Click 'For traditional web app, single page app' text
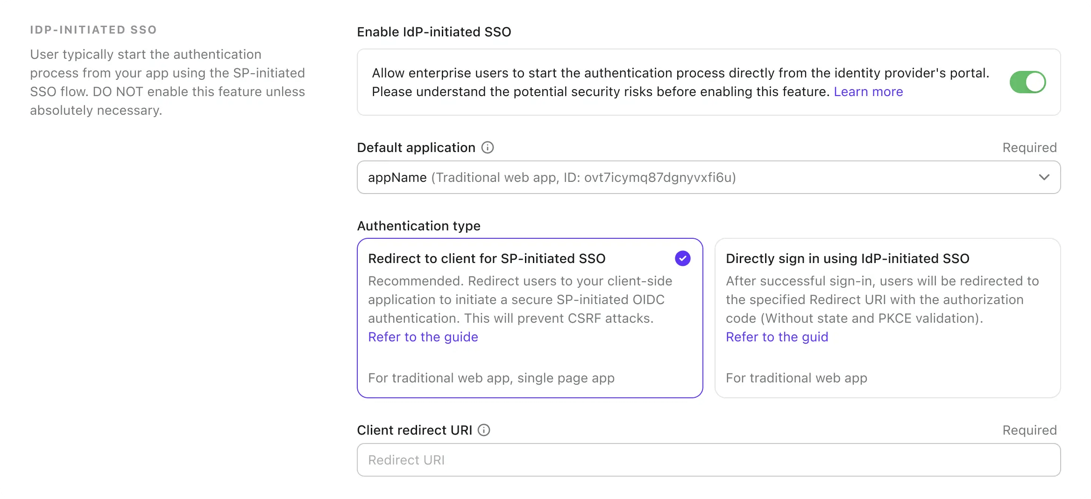Image resolution: width=1091 pixels, height=499 pixels. (491, 378)
